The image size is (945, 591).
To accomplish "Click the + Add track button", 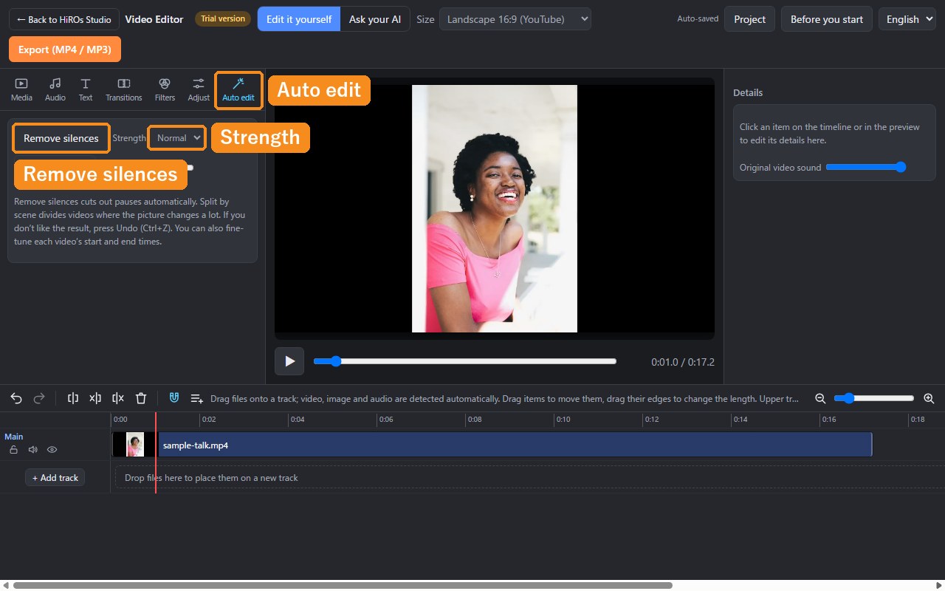I will coord(55,478).
